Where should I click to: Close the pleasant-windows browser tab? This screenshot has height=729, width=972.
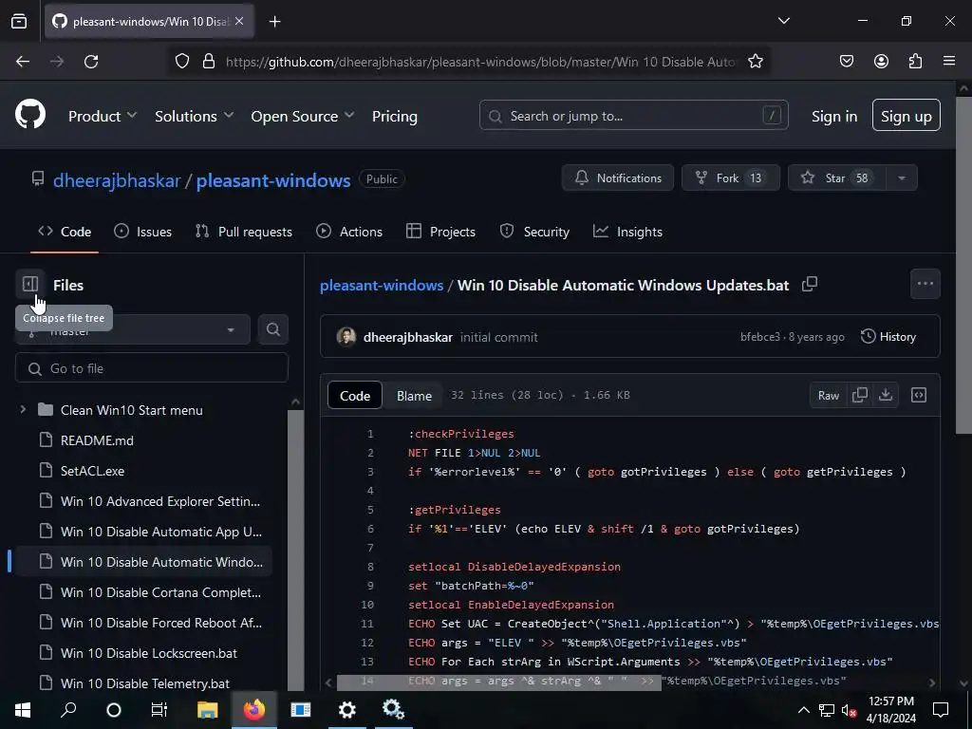[x=239, y=21]
